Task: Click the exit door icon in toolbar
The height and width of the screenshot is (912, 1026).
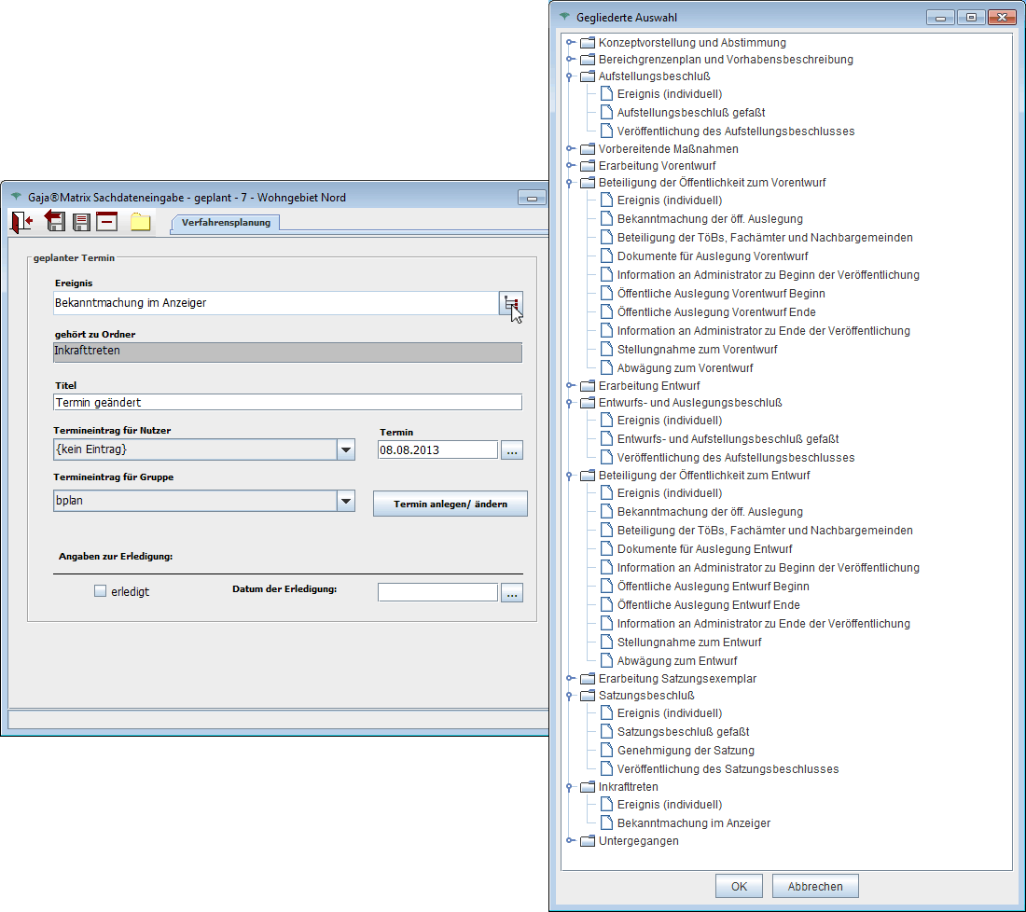Action: tap(21, 221)
